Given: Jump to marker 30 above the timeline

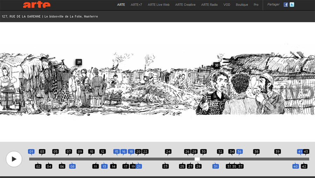Looking at the screenshot, I should pyautogui.click(x=203, y=152).
